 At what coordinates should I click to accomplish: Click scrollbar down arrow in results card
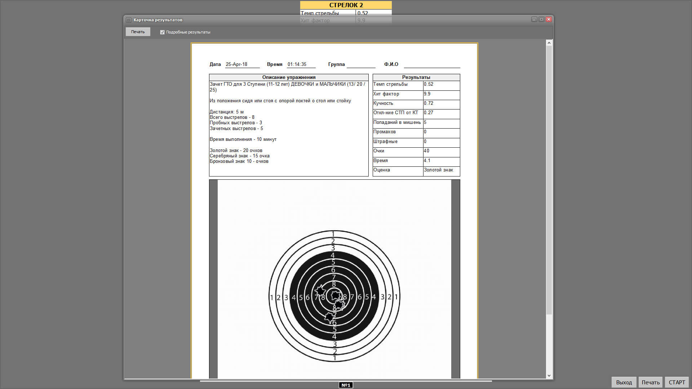point(549,375)
